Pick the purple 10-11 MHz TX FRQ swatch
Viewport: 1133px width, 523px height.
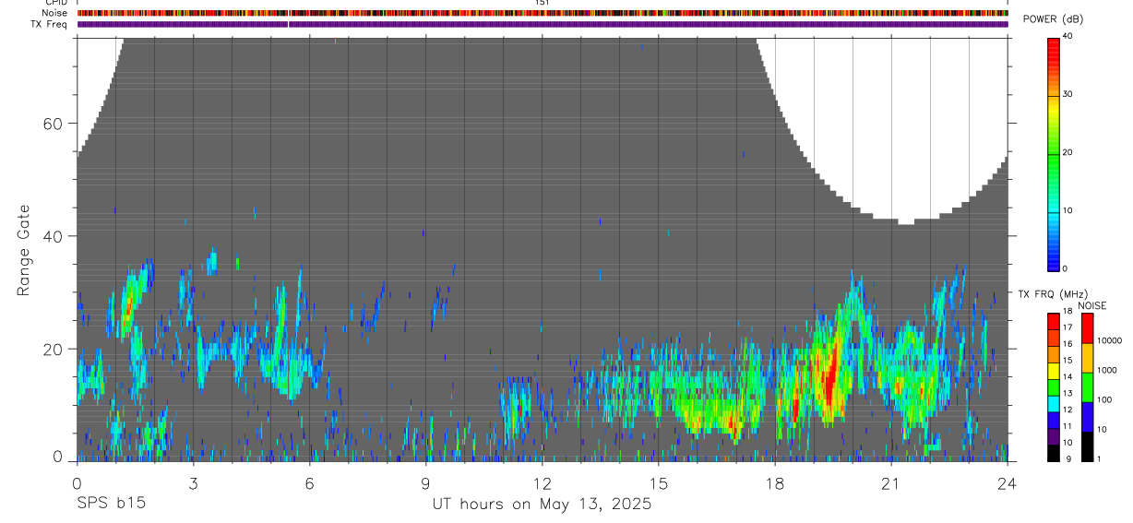pos(1054,436)
